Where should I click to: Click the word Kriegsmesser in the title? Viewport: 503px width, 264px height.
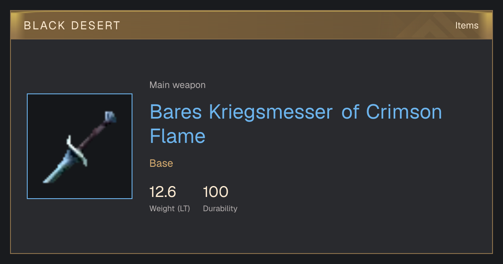(271, 112)
